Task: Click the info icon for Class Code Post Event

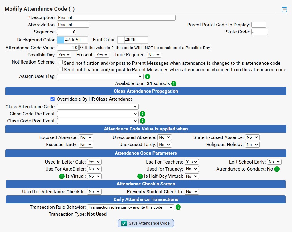Action: 143,121
